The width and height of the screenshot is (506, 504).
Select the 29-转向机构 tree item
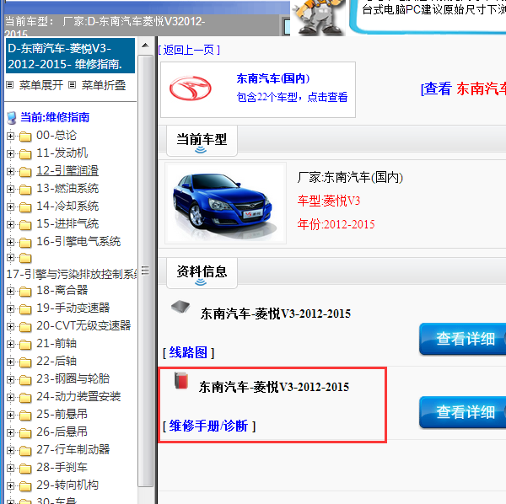[x=67, y=485]
